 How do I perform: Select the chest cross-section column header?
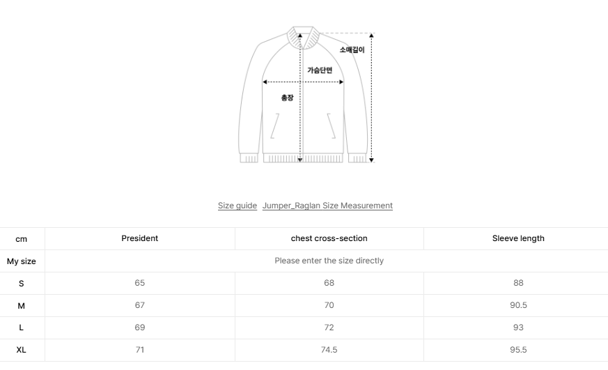[x=329, y=238]
